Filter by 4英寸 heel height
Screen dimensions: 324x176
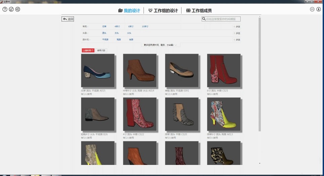(117, 26)
